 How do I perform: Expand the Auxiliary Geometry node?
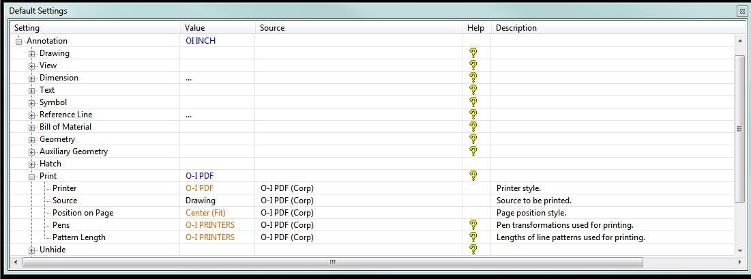[31, 152]
